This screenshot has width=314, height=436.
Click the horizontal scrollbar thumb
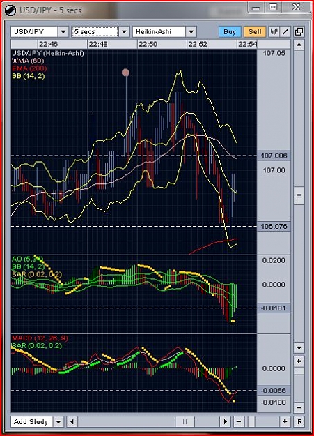pos(185,422)
